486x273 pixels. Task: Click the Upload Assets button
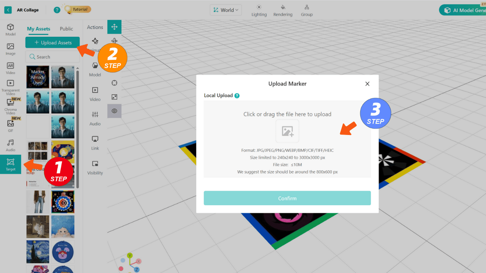point(52,42)
